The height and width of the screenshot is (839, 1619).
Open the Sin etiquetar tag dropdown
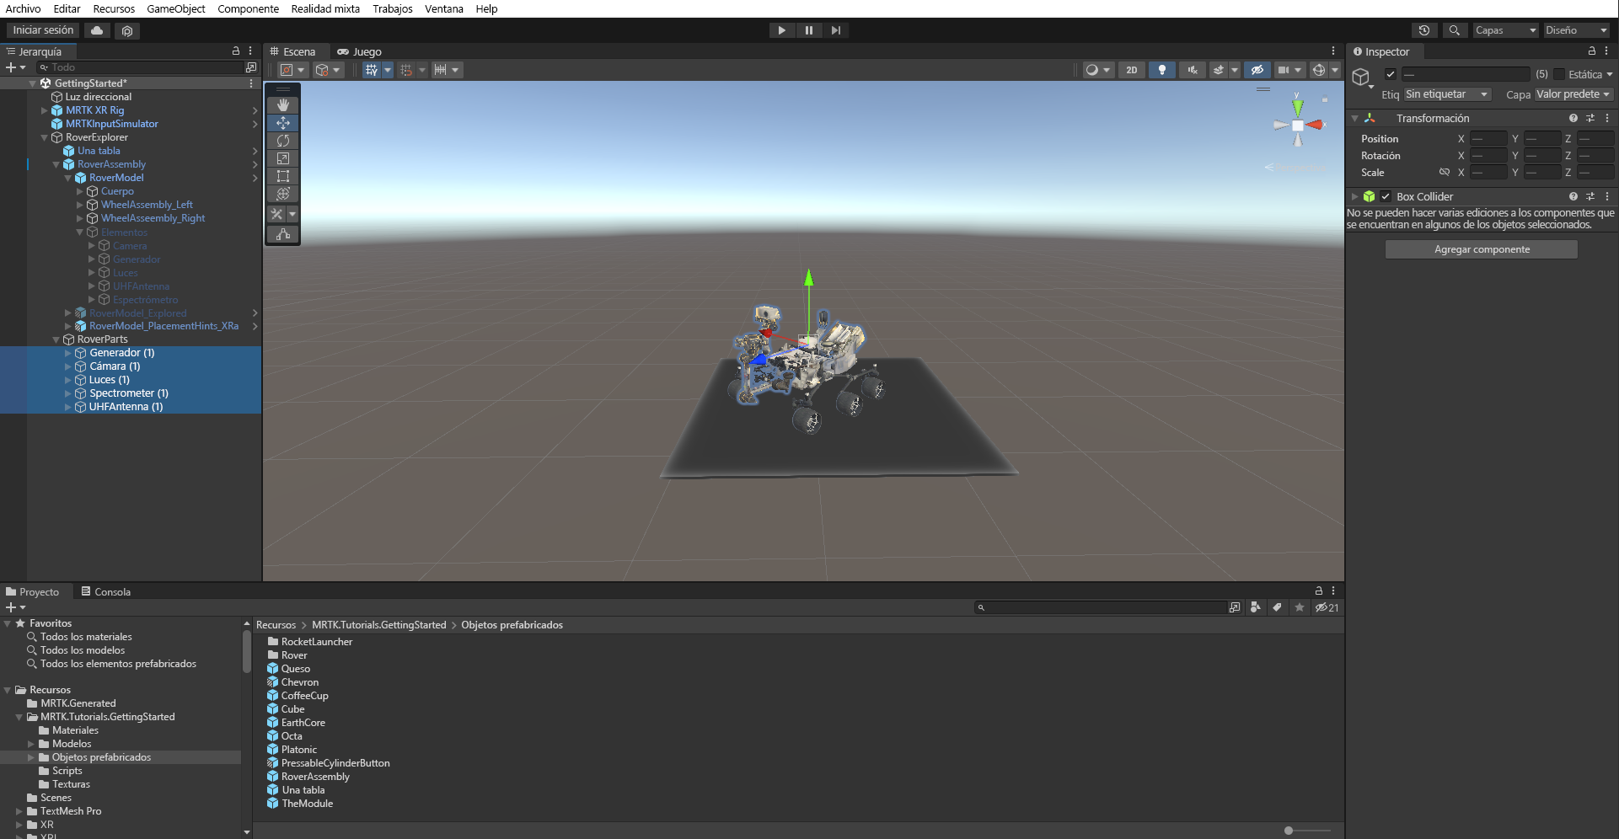tap(1447, 94)
